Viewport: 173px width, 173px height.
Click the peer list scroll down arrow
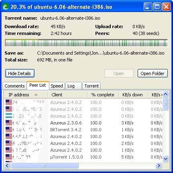pyautogui.click(x=166, y=159)
